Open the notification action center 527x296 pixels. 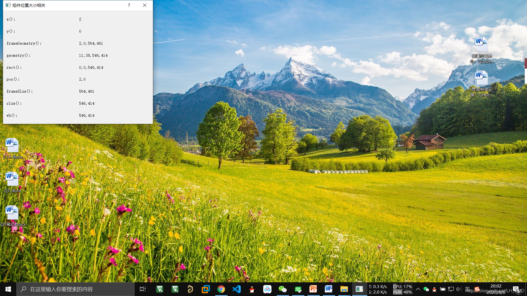516,289
